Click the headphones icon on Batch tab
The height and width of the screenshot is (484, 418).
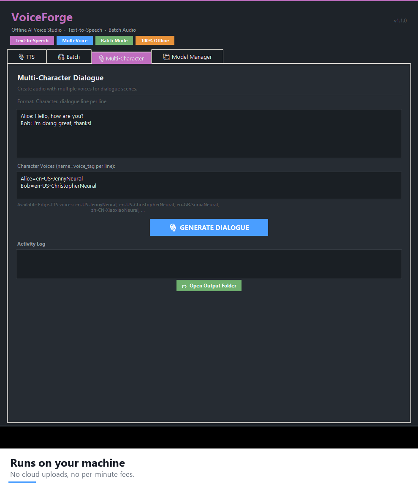(x=61, y=57)
